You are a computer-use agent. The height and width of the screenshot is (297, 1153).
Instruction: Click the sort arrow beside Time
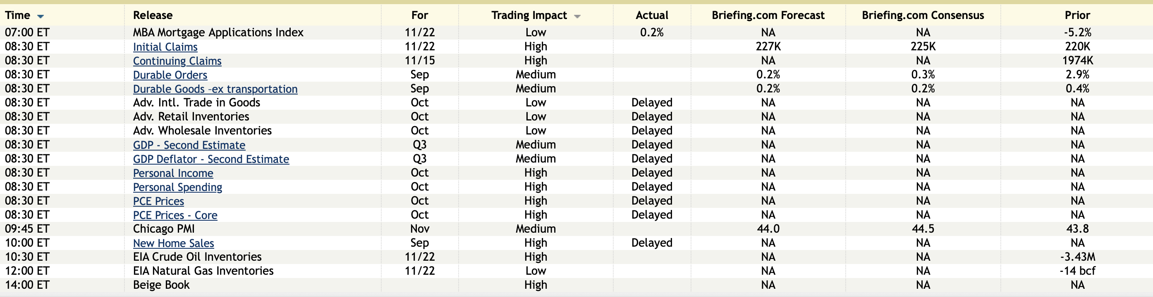point(41,16)
